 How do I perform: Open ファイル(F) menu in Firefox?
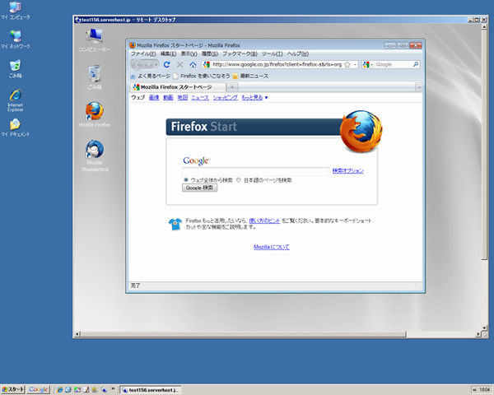pyautogui.click(x=143, y=53)
